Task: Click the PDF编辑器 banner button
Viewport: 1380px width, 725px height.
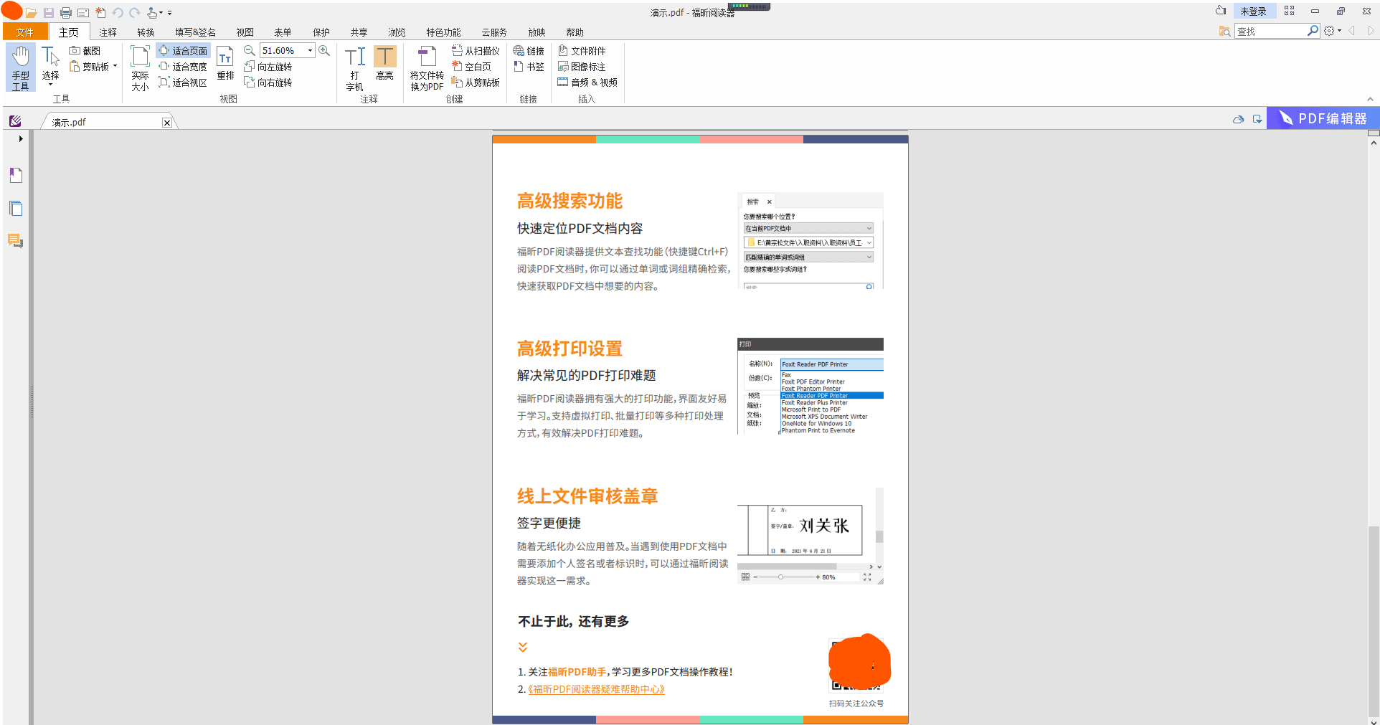Action: pos(1323,118)
